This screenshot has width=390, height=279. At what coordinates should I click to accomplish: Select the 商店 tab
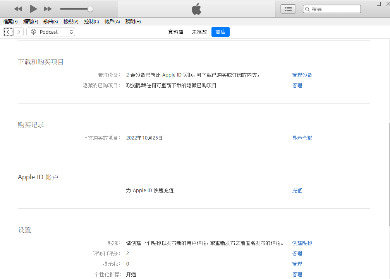(x=220, y=32)
